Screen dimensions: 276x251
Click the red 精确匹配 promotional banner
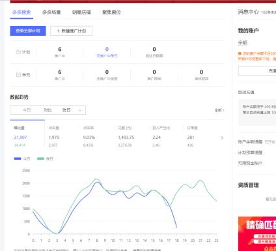coord(257,233)
